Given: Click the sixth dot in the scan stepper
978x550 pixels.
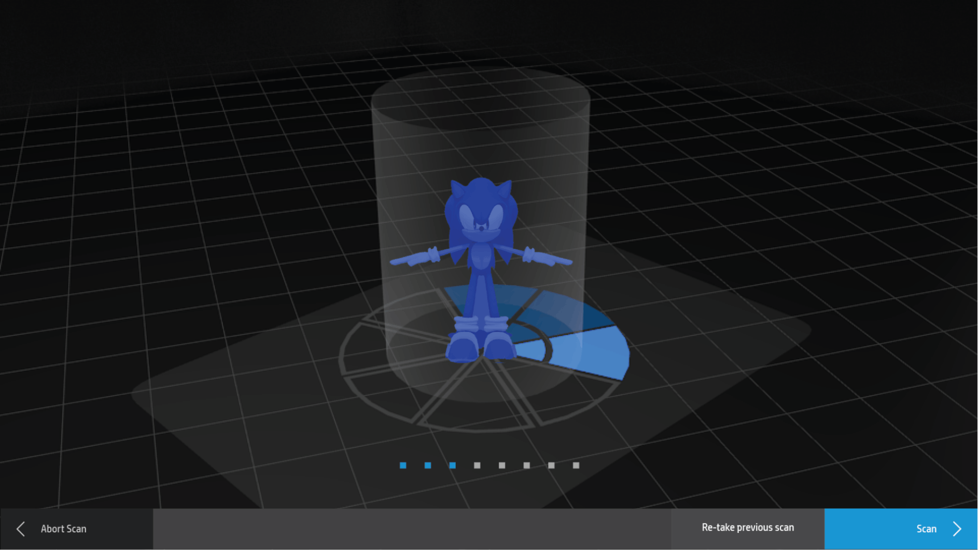Looking at the screenshot, I should pyautogui.click(x=526, y=465).
